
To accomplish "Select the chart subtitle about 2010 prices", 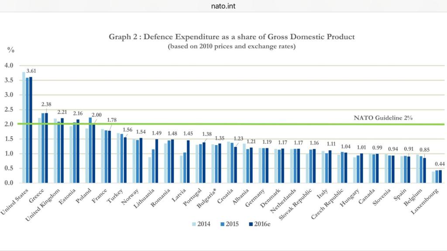I will coord(231,47).
